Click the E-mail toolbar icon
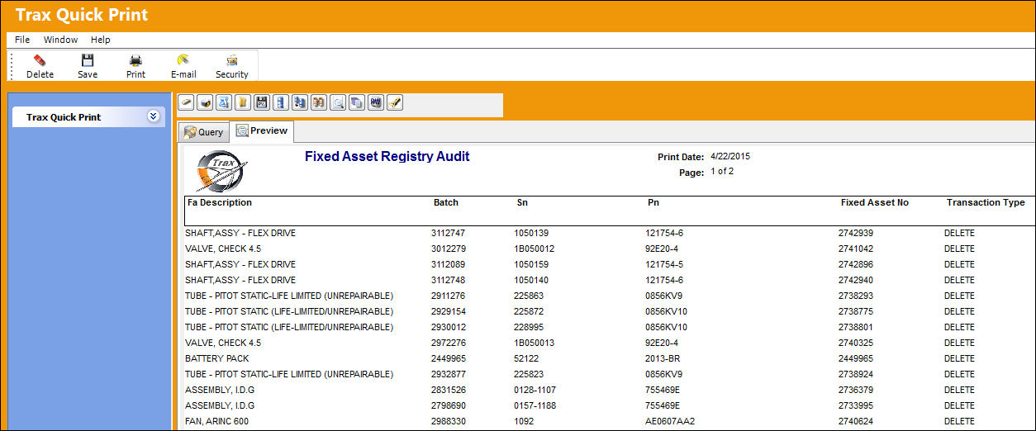The width and height of the screenshot is (1036, 431). click(x=183, y=60)
